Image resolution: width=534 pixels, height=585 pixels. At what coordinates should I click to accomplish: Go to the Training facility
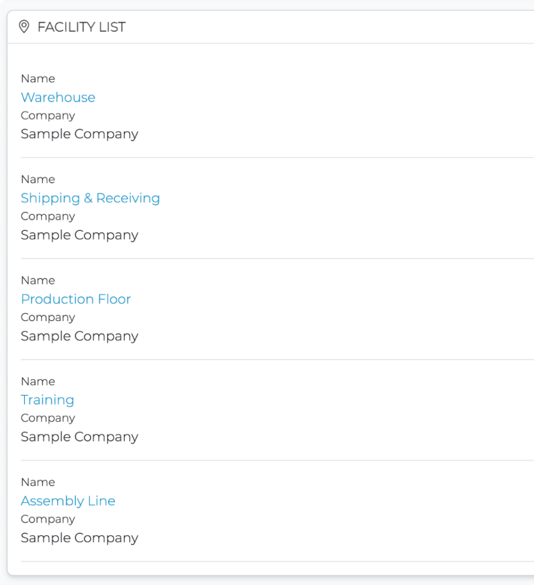pos(47,400)
